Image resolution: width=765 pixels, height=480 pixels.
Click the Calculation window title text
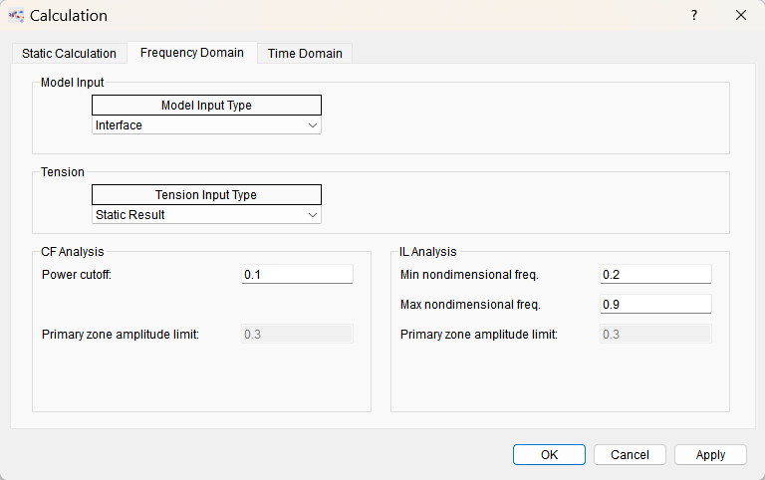[69, 16]
